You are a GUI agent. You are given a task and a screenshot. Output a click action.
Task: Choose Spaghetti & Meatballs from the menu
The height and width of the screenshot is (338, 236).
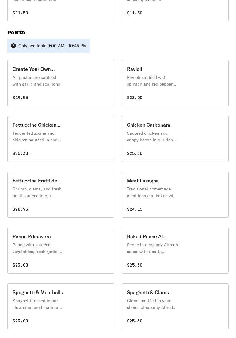click(61, 306)
